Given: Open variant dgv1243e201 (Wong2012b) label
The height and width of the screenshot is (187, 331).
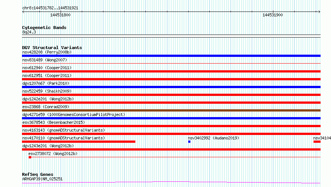Looking at the screenshot, I should (48, 146).
